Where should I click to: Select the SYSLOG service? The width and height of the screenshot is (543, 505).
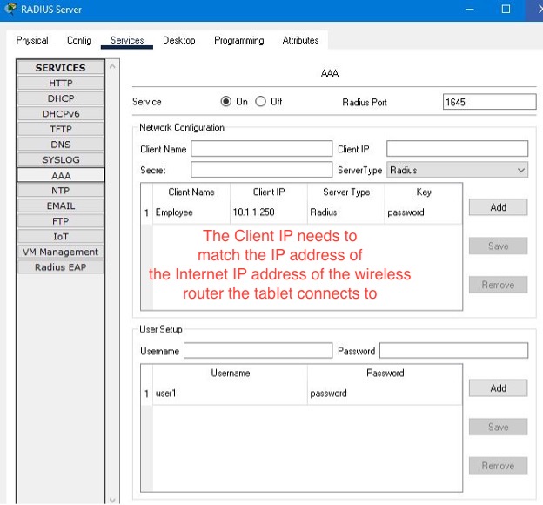(61, 160)
